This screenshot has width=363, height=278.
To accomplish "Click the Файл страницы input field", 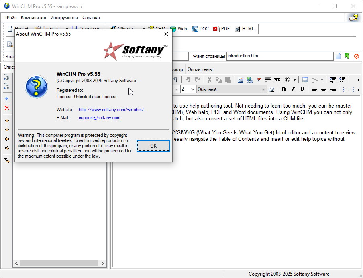I will pos(280,56).
